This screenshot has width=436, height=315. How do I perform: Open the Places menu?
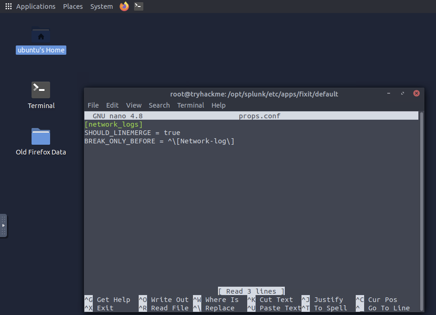point(73,6)
